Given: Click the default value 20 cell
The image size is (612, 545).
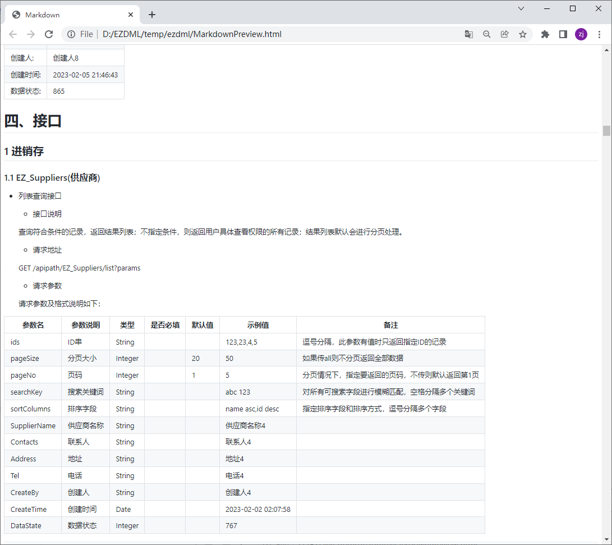Looking at the screenshot, I should click(x=202, y=359).
